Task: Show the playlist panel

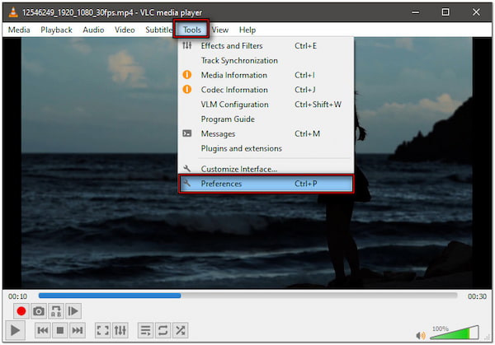Action: tap(146, 330)
